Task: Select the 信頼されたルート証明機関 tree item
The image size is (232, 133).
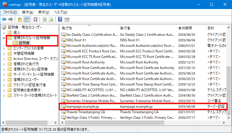Action: [32, 38]
